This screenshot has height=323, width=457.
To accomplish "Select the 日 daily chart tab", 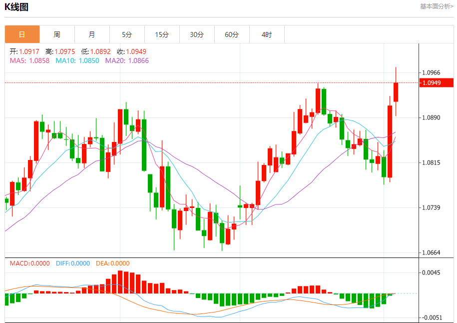I will tap(22, 34).
